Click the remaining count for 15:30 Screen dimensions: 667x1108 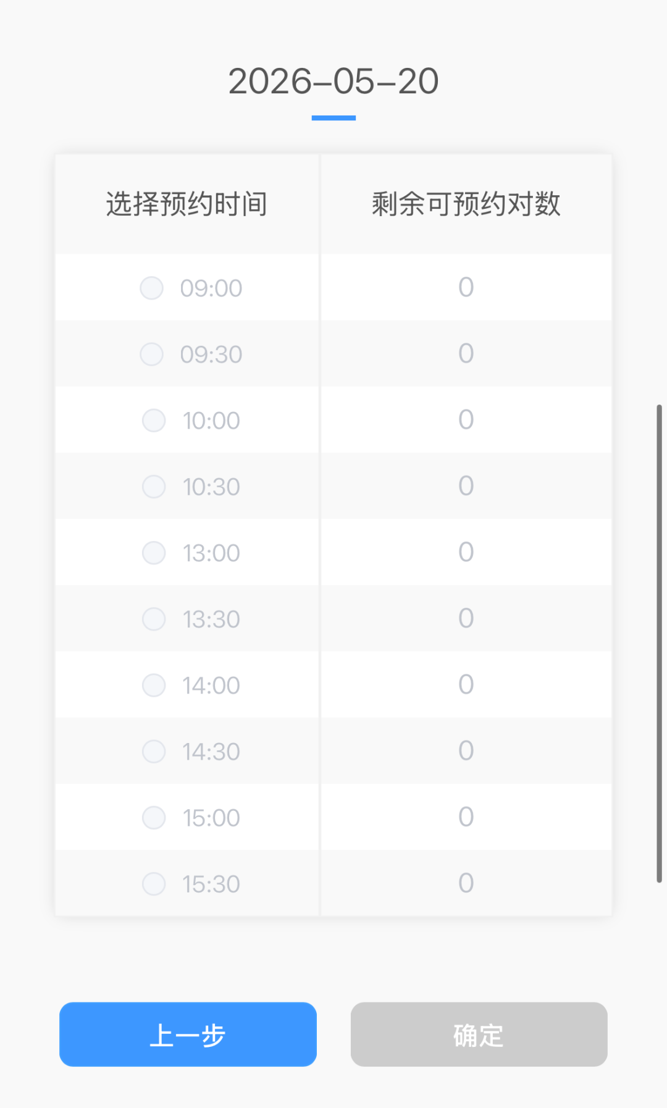[466, 883]
